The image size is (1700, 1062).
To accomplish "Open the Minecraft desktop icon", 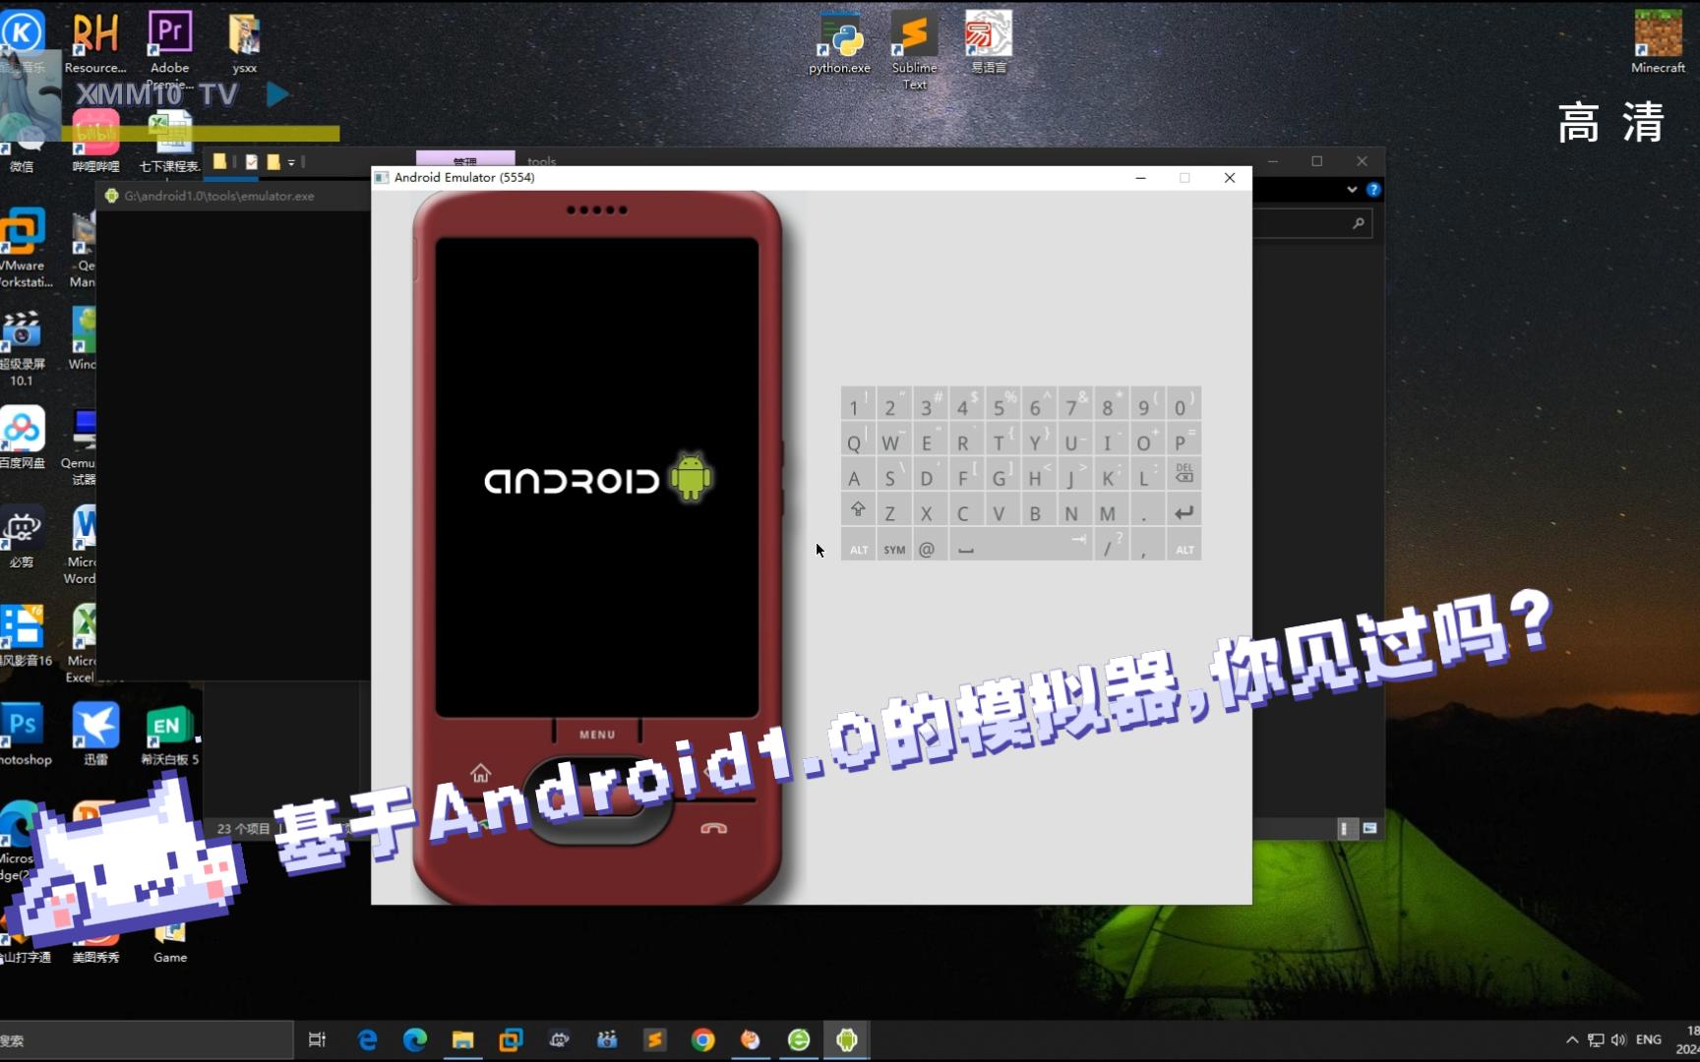I will (x=1658, y=42).
